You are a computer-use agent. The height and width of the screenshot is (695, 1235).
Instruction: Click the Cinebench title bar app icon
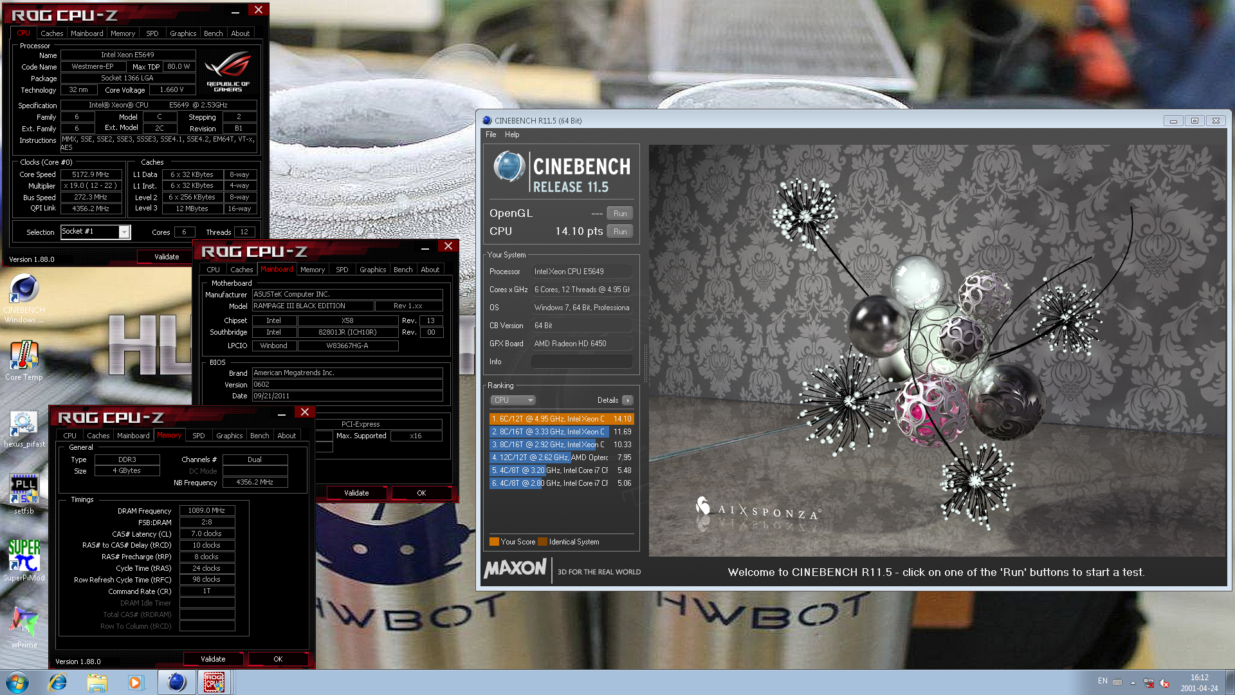coord(487,120)
